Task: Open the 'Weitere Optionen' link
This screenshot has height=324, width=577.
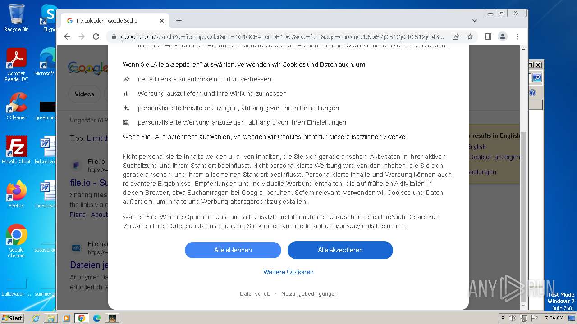Action: coord(288,272)
